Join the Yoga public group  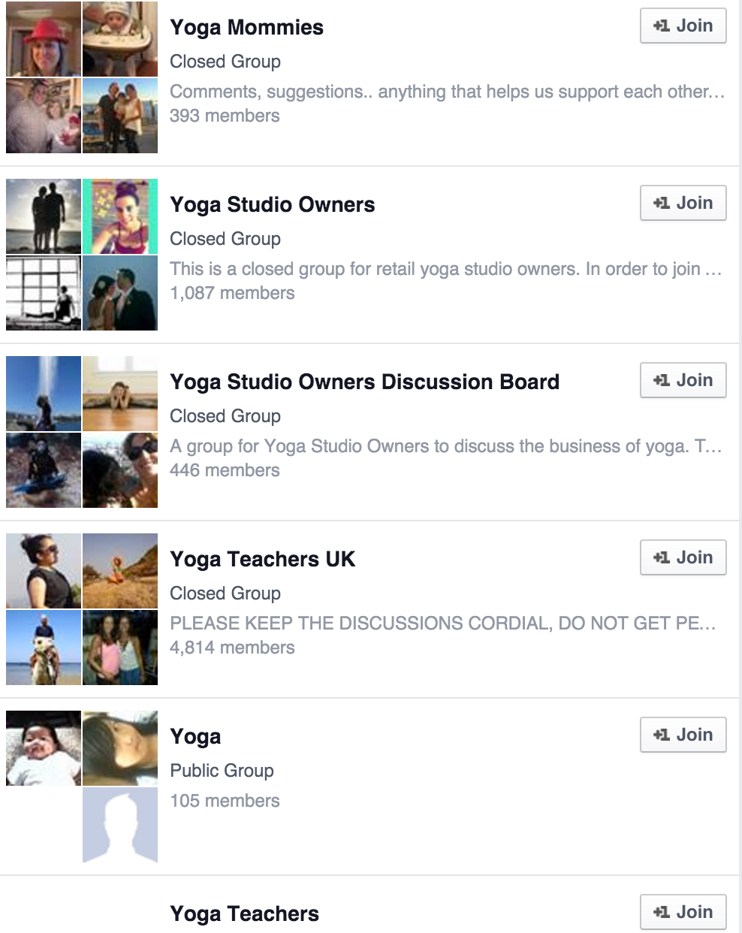tap(683, 735)
